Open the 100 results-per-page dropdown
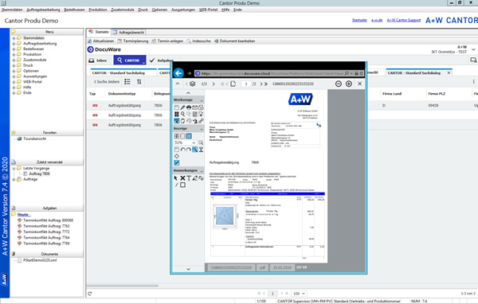The width and height of the screenshot is (478, 304). (299, 294)
